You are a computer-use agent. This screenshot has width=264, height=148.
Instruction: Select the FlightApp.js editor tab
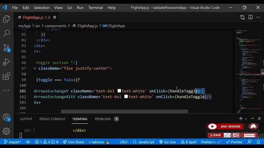[37, 17]
